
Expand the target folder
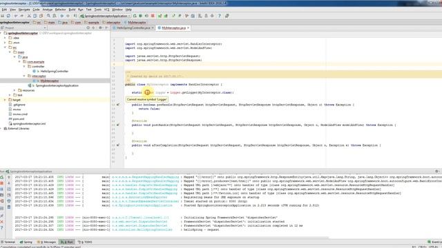pyautogui.click(x=5, y=100)
